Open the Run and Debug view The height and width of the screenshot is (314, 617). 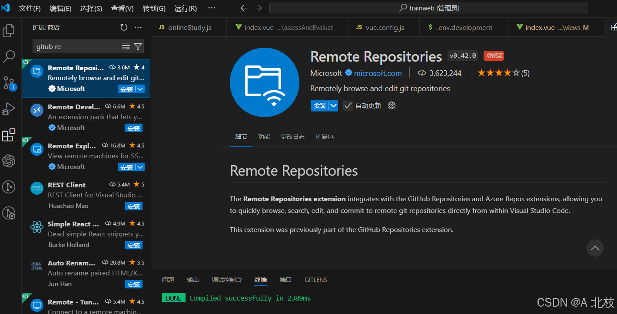pyautogui.click(x=9, y=109)
